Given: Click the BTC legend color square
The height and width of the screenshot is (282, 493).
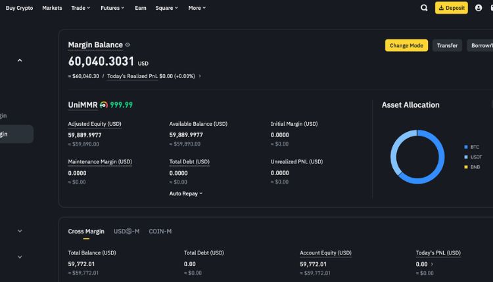Looking at the screenshot, I should pos(466,147).
